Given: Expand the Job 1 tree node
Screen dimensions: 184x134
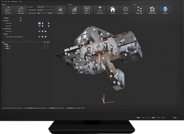Looking at the screenshot, I should click(5, 46).
